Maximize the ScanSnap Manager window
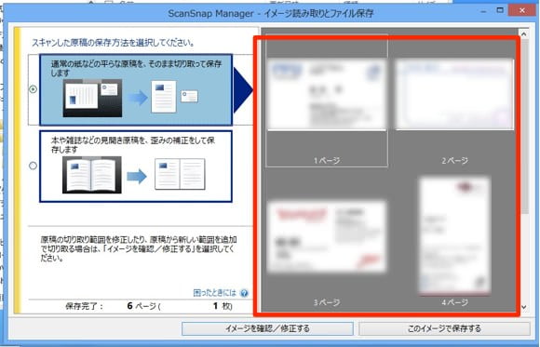Viewport: 540px width, 347px height. tap(500, 10)
